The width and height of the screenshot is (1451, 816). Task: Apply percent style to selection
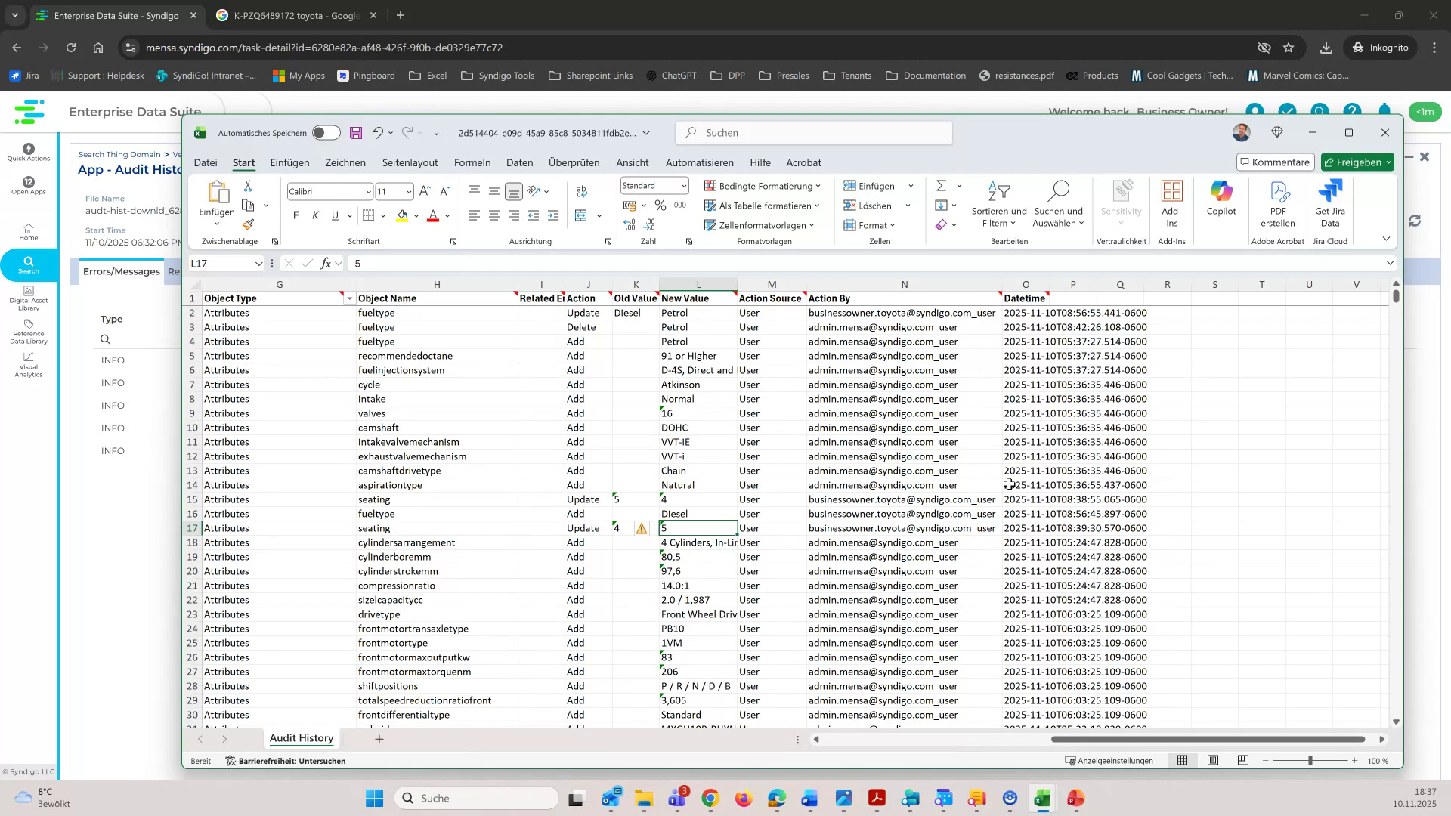(x=660, y=205)
